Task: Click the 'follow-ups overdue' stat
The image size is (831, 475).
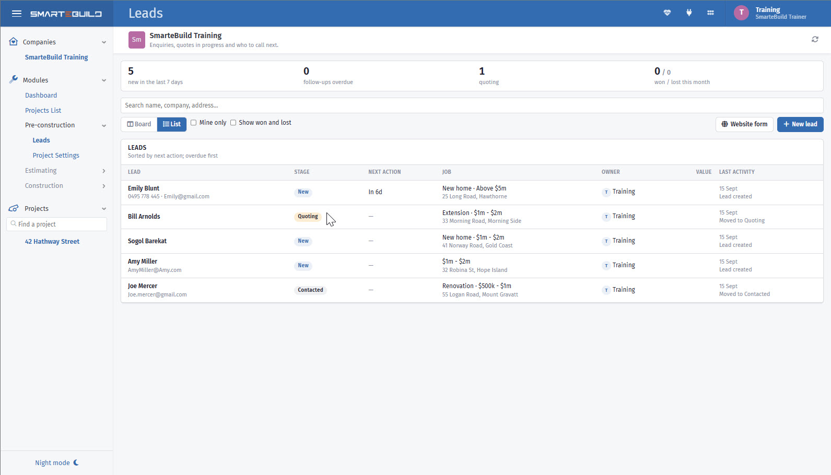Action: pyautogui.click(x=328, y=76)
